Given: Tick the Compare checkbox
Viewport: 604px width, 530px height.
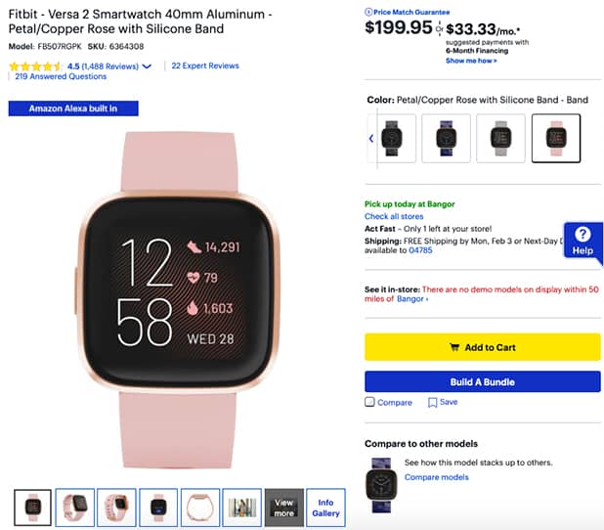Looking at the screenshot, I should pos(369,402).
